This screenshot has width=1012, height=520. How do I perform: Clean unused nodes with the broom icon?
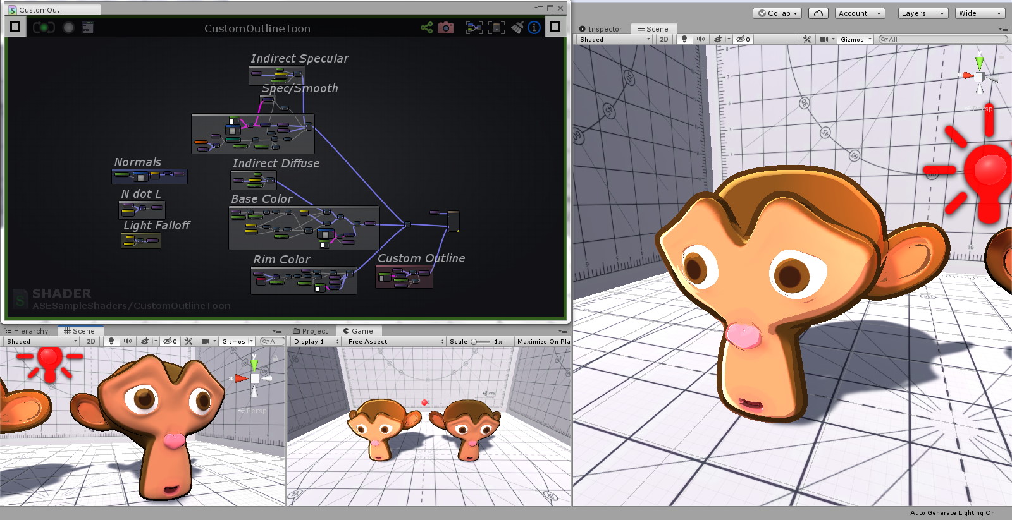[x=517, y=27]
